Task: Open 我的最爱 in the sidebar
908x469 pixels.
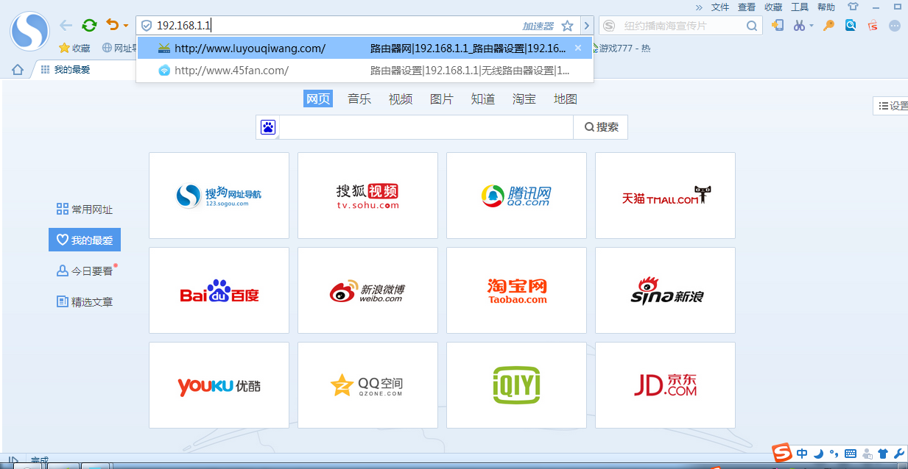Action: pos(85,240)
